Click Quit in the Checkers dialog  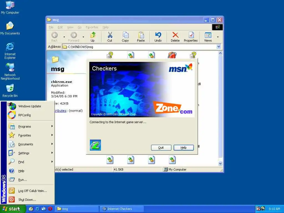pyautogui.click(x=161, y=148)
